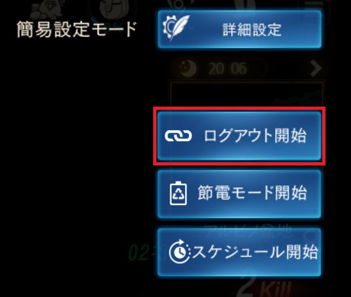351x297 pixels.
Task: Open the dimmed diamond treasure shop icon
Action: click(47, 9)
